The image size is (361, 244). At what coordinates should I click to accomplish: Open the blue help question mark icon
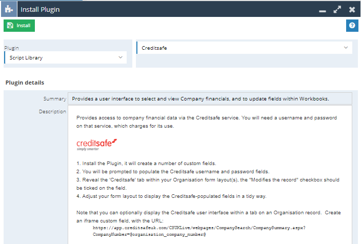tap(352, 26)
